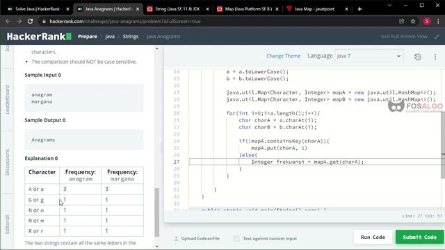Click the Run Code button
Viewport: 445px width, 250px height.
(373, 237)
